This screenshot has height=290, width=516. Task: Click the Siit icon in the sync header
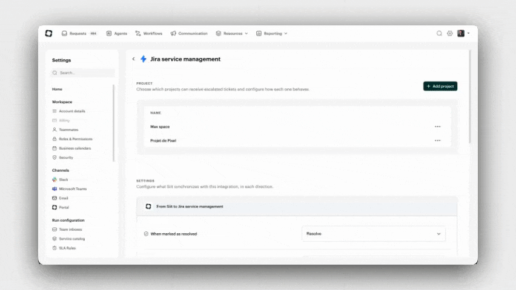click(148, 206)
